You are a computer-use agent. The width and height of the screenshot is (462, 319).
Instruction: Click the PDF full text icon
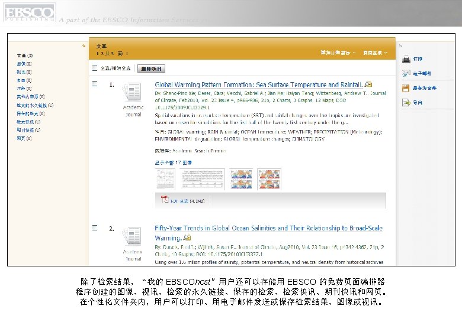[165, 200]
